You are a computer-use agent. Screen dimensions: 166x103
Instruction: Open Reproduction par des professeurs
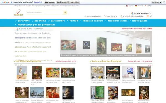click(37, 25)
